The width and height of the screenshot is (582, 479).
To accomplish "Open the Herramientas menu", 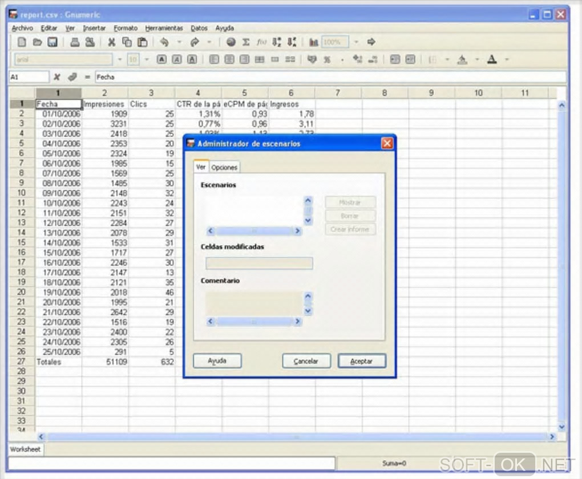I will point(164,28).
